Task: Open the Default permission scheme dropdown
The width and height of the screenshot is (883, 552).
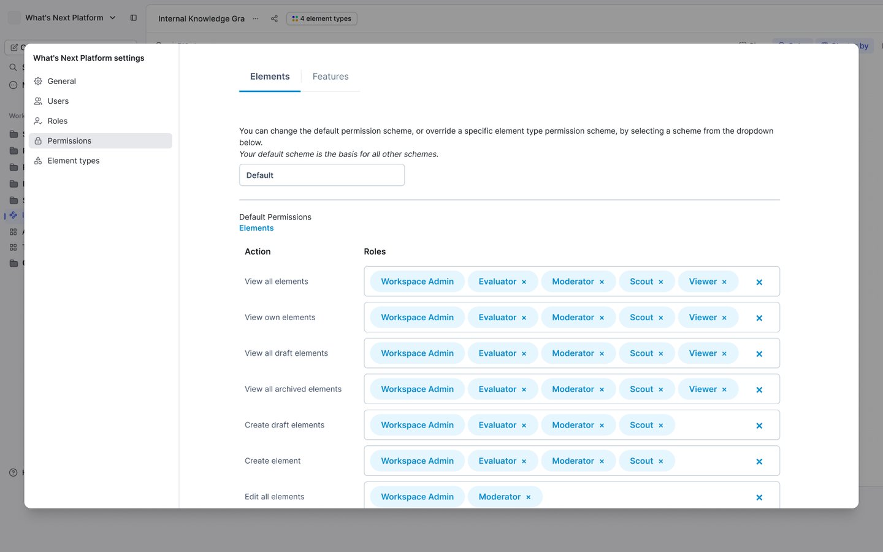Action: pyautogui.click(x=322, y=175)
